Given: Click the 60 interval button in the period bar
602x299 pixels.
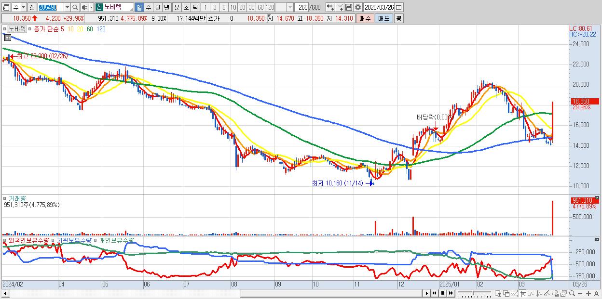Looking at the screenshot, I should click(x=260, y=7).
